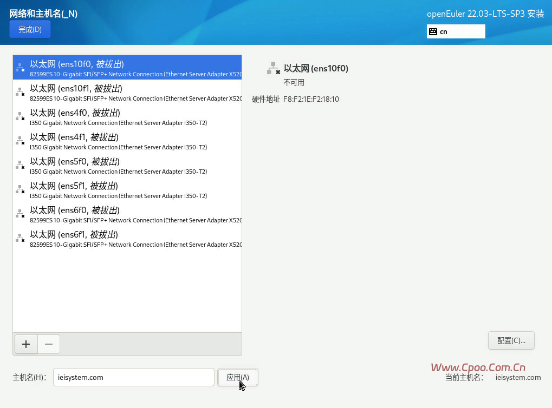Click the 网络和主机名(_N) page title

(x=43, y=14)
